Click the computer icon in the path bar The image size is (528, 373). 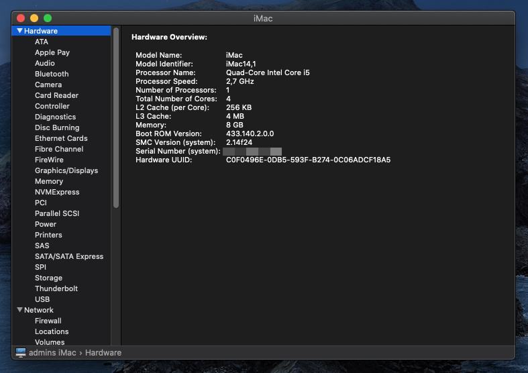[x=21, y=353]
